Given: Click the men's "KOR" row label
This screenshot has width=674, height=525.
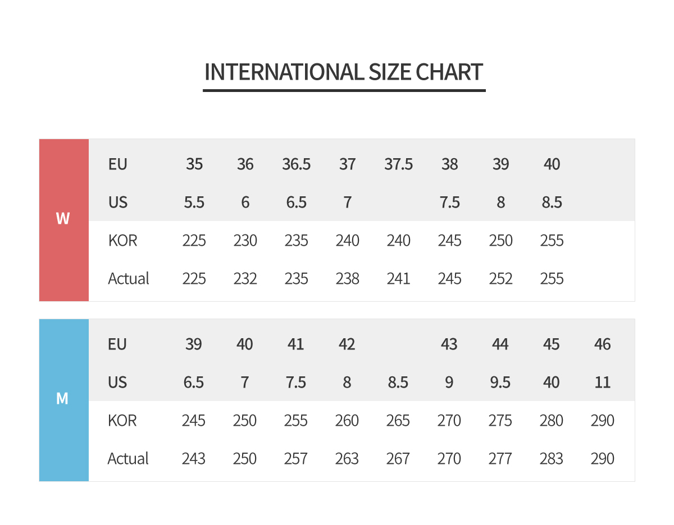Looking at the screenshot, I should (x=122, y=421).
